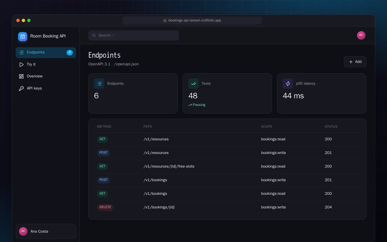
Task: Click the 44 ms latency value
Action: (293, 96)
